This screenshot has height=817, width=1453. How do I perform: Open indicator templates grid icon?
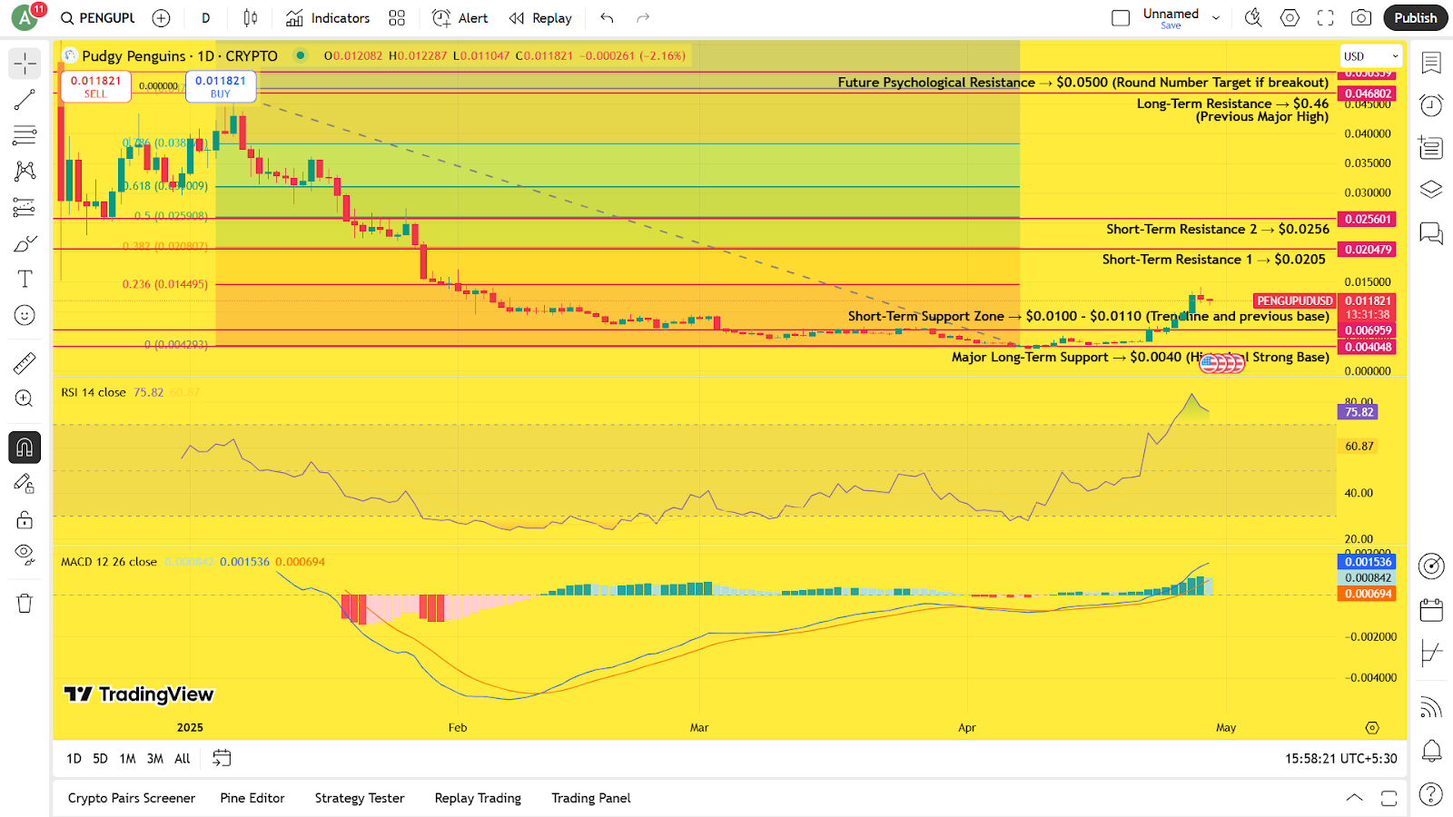tap(397, 18)
